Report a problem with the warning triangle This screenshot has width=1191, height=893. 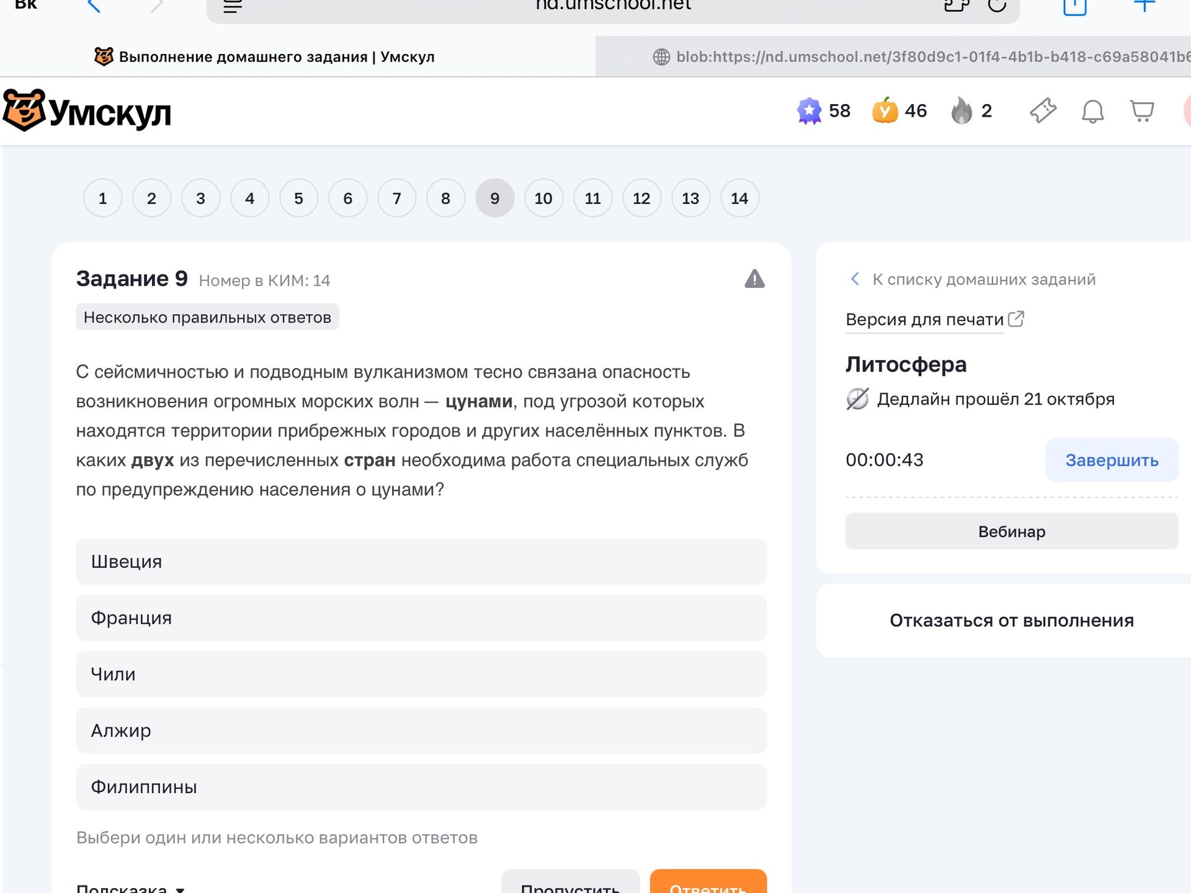pos(754,279)
